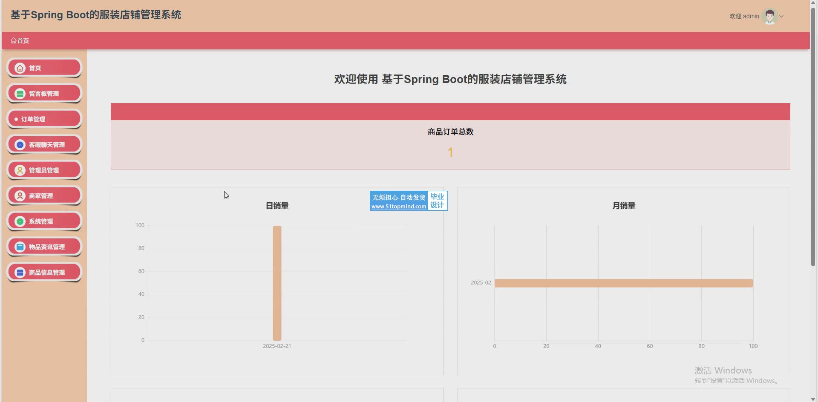Click the 2025-02 monthly sales bar
Viewport: 818px width, 402px height.
tap(624, 283)
